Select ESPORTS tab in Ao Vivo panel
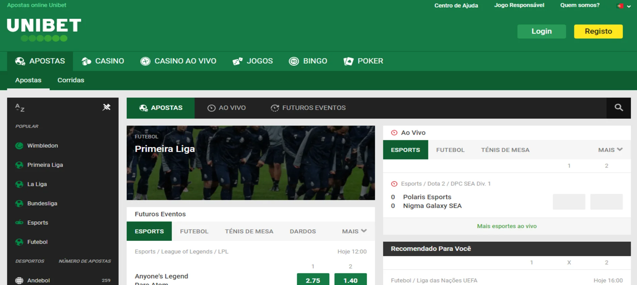637x285 pixels. (405, 150)
